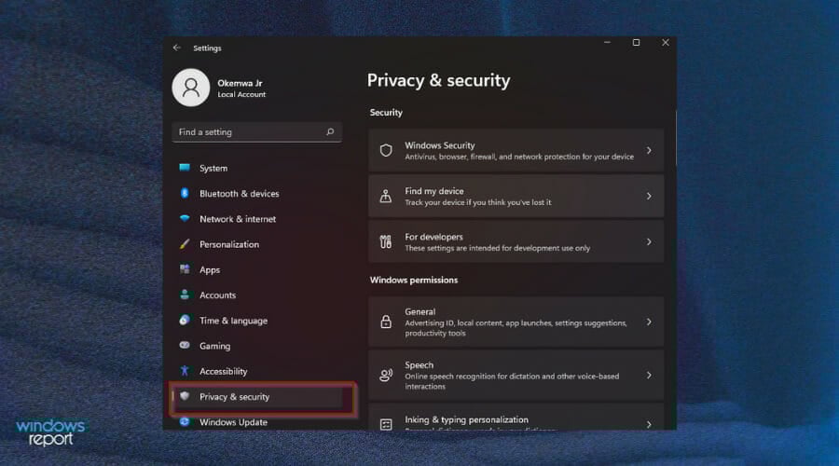This screenshot has height=466, width=839.
Task: Click the Local Account label
Action: [x=241, y=94]
